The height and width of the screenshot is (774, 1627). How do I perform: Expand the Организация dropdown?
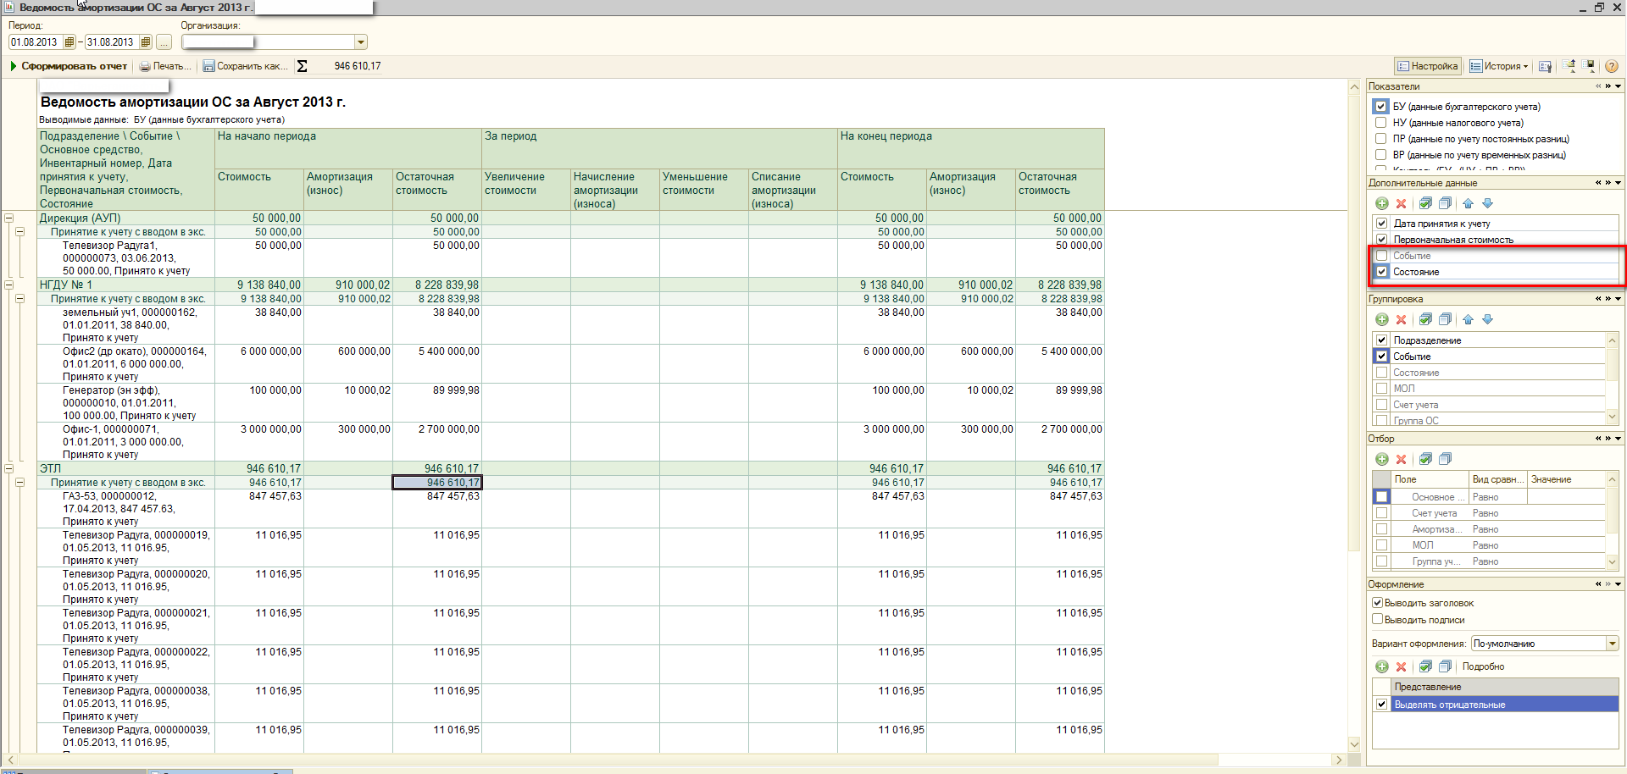pos(361,42)
